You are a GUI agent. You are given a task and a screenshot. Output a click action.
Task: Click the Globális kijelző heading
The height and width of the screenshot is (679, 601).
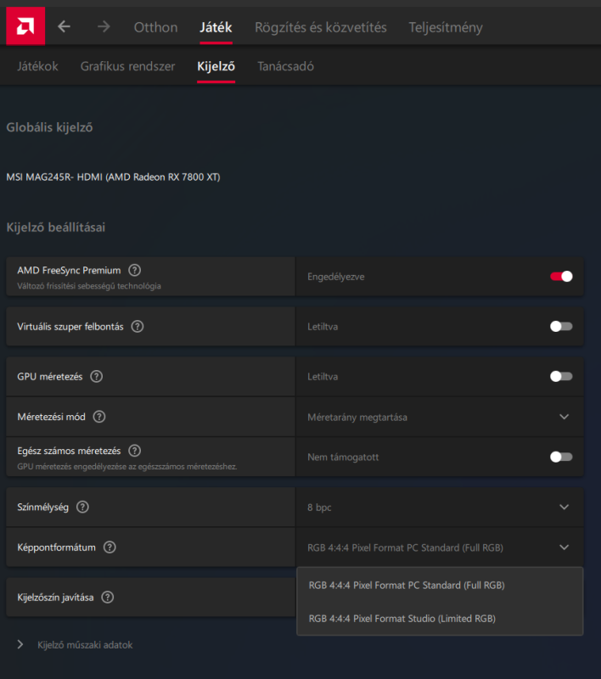pyautogui.click(x=49, y=127)
